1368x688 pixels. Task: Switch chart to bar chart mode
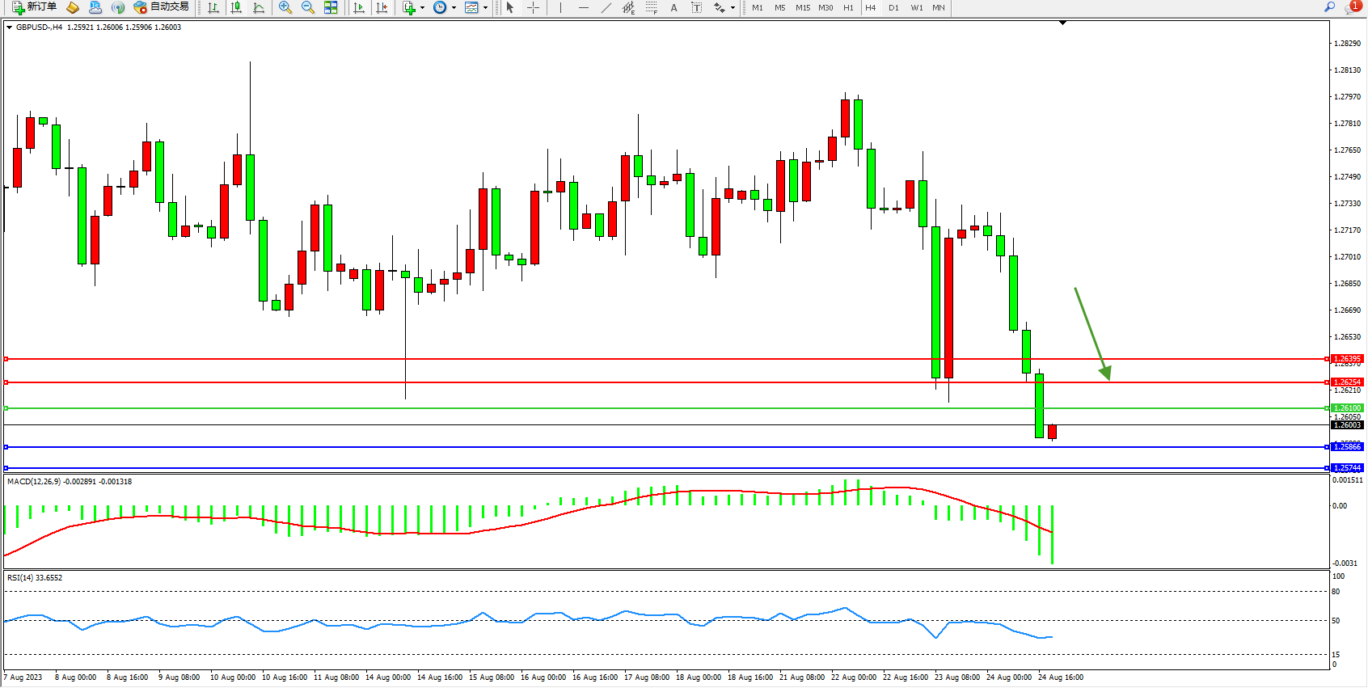pyautogui.click(x=213, y=7)
